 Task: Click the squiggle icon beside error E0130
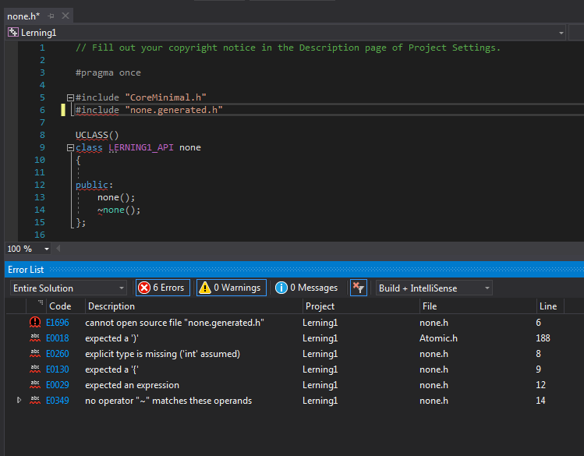click(34, 369)
